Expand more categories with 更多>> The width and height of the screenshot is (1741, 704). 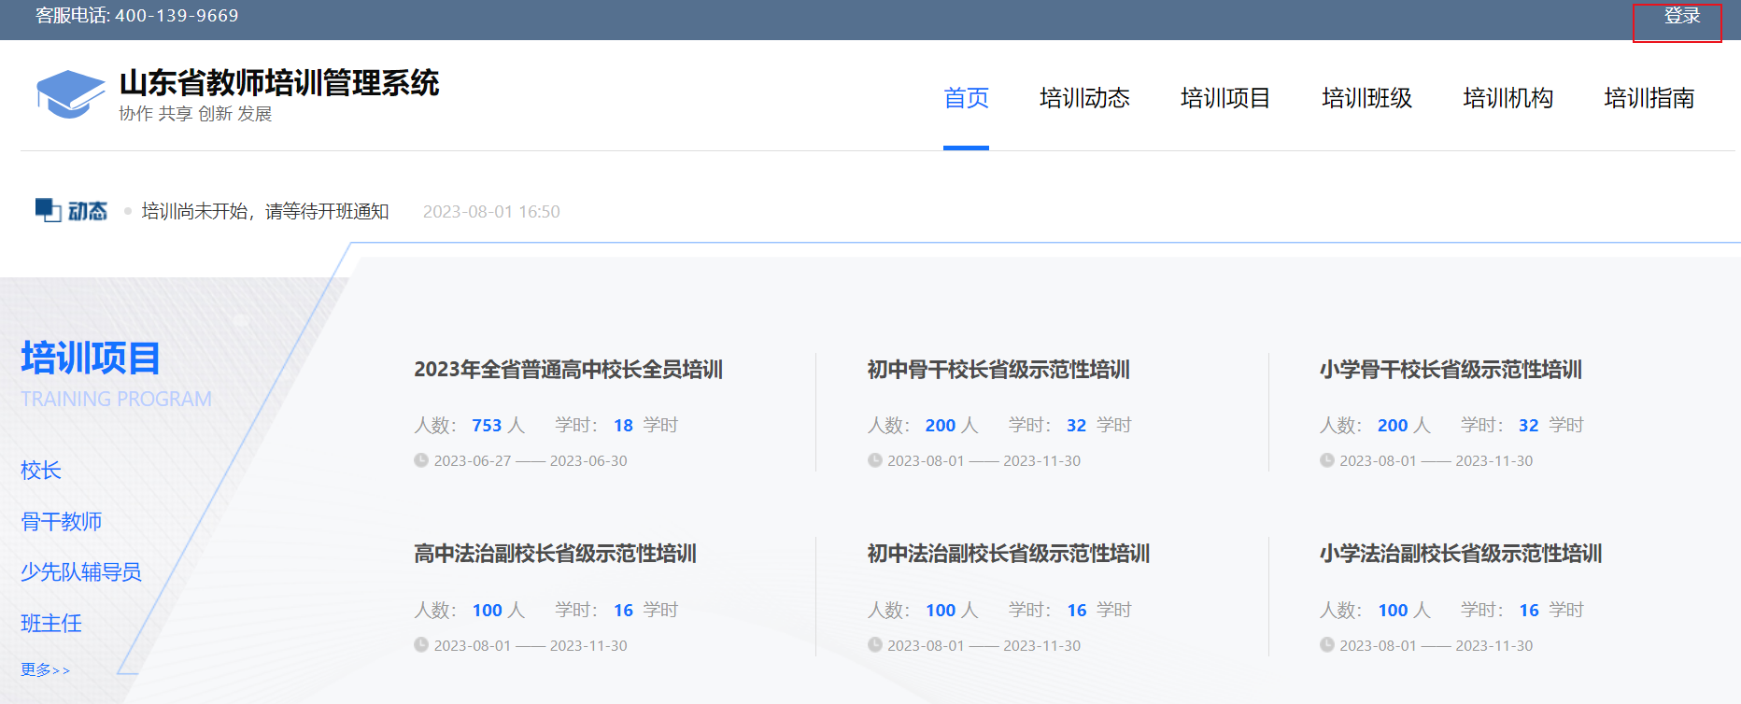tap(45, 670)
